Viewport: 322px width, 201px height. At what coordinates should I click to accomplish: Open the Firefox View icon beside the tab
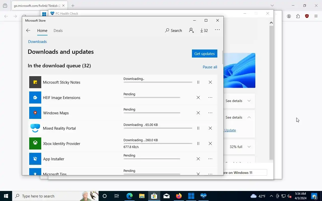point(5,6)
